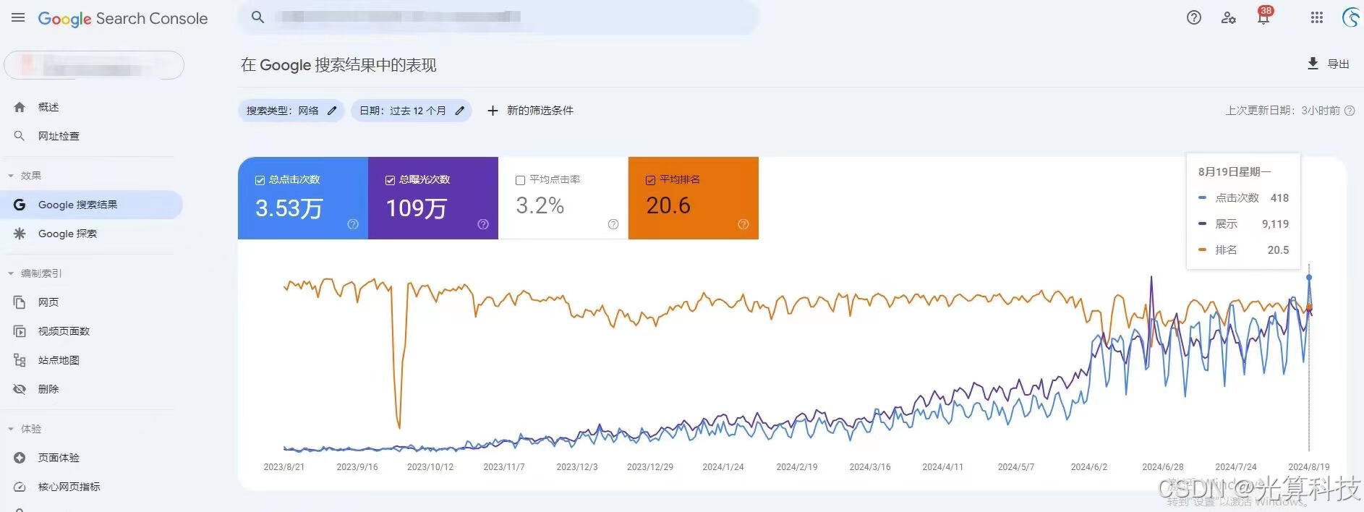1364x512 pixels.
Task: Click help icon beside 上次更新日期
Action: 1350,111
